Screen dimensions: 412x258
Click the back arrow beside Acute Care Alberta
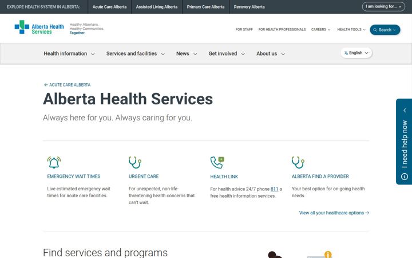point(46,85)
